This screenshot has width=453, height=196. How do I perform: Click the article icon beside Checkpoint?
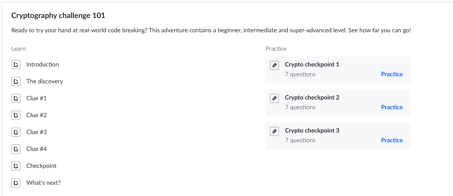pos(16,166)
